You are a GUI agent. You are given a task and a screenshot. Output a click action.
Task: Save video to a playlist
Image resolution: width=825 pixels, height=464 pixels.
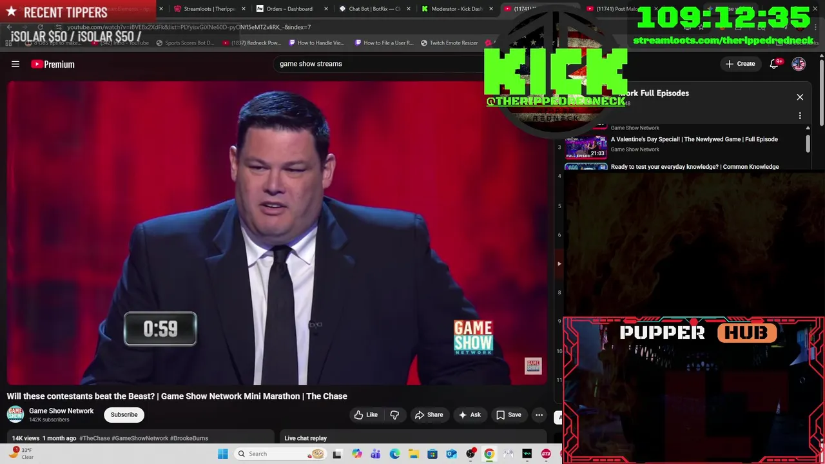pos(509,415)
